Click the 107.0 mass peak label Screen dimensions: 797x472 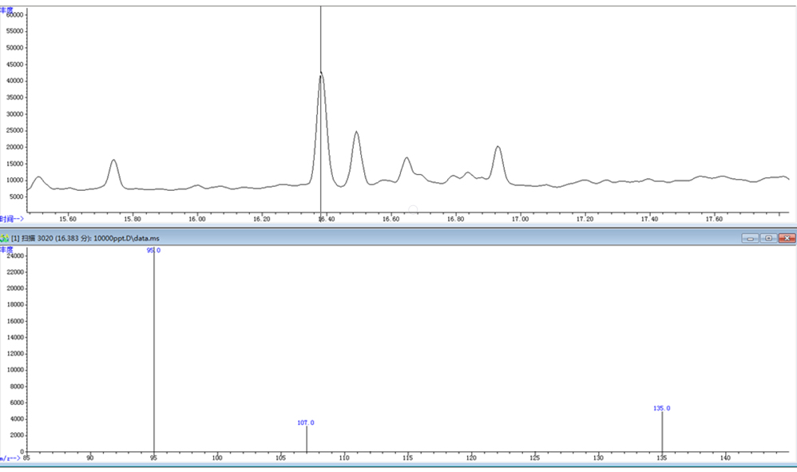click(306, 422)
